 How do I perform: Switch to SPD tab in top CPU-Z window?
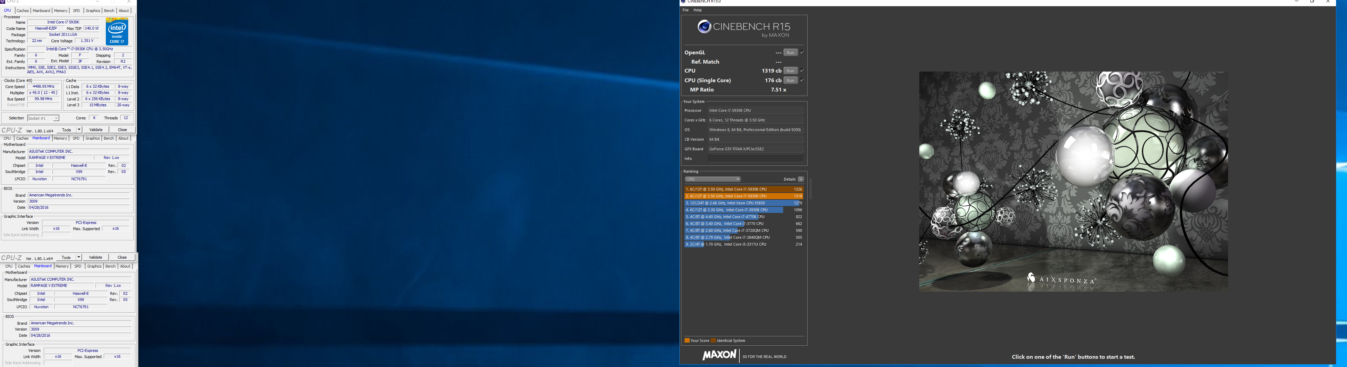[76, 10]
